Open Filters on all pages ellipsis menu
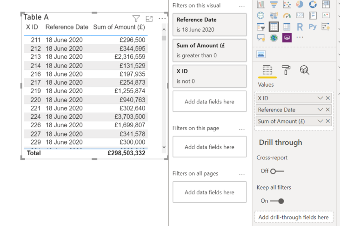This screenshot has height=226, width=340. coord(242,174)
